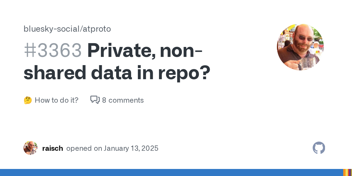Click the green language bar segment at far right
Screen dimensions: 352x176
click(352, 172)
